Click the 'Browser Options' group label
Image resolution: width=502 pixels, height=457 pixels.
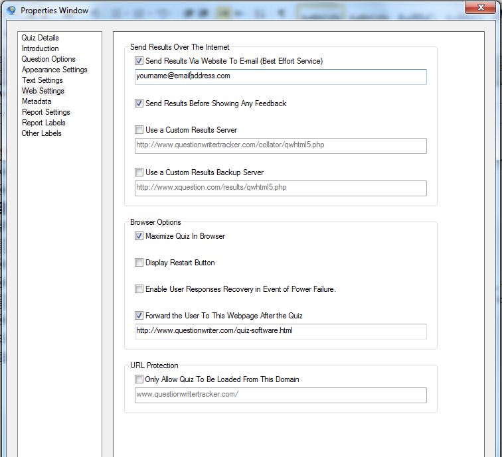[x=155, y=222]
